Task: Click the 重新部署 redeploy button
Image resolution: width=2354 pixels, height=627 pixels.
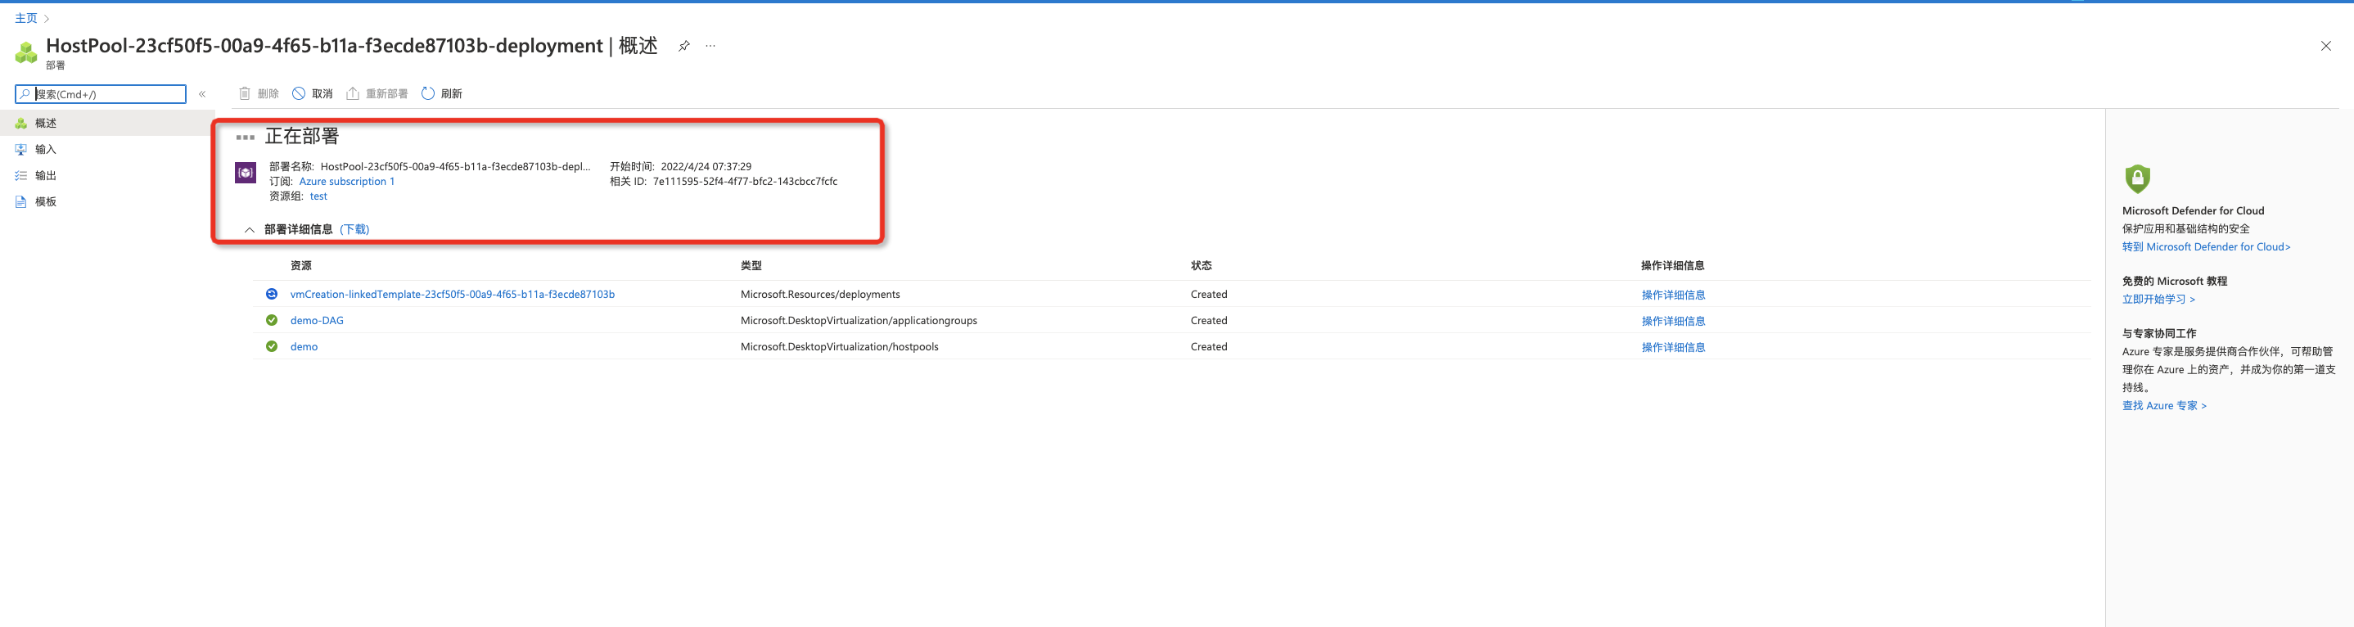Action: coord(377,93)
